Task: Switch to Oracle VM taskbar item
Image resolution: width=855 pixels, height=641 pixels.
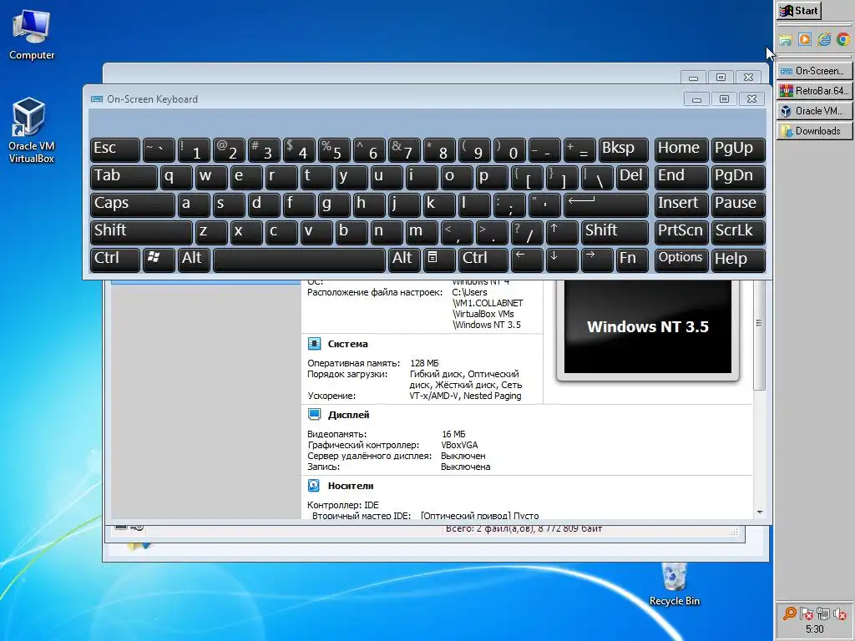Action: click(x=814, y=111)
